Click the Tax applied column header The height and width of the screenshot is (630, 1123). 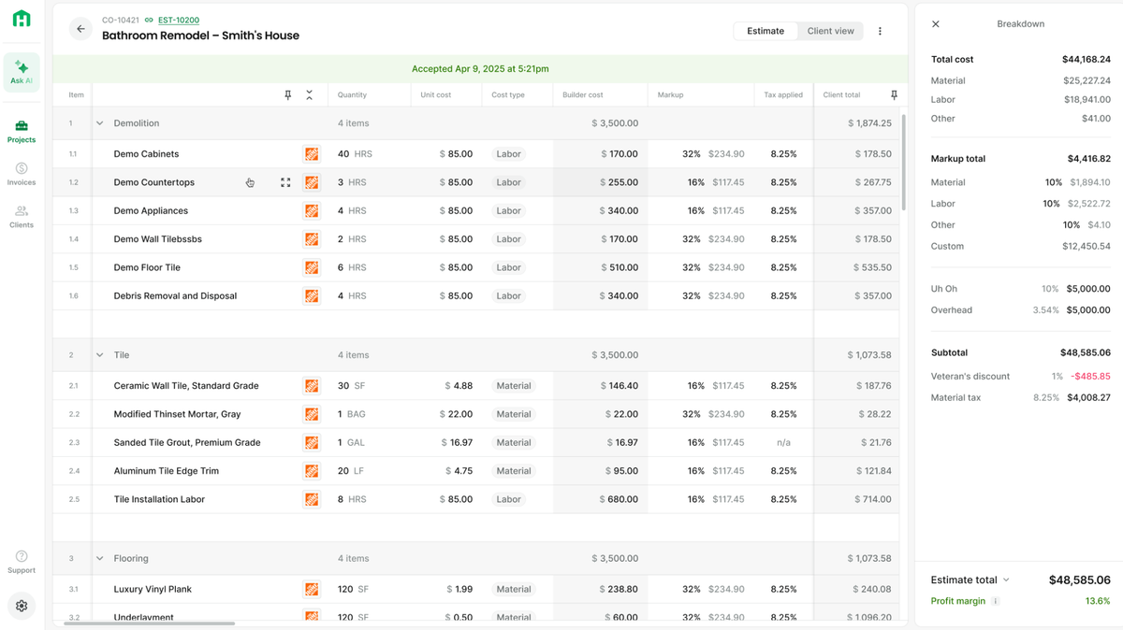click(x=783, y=95)
